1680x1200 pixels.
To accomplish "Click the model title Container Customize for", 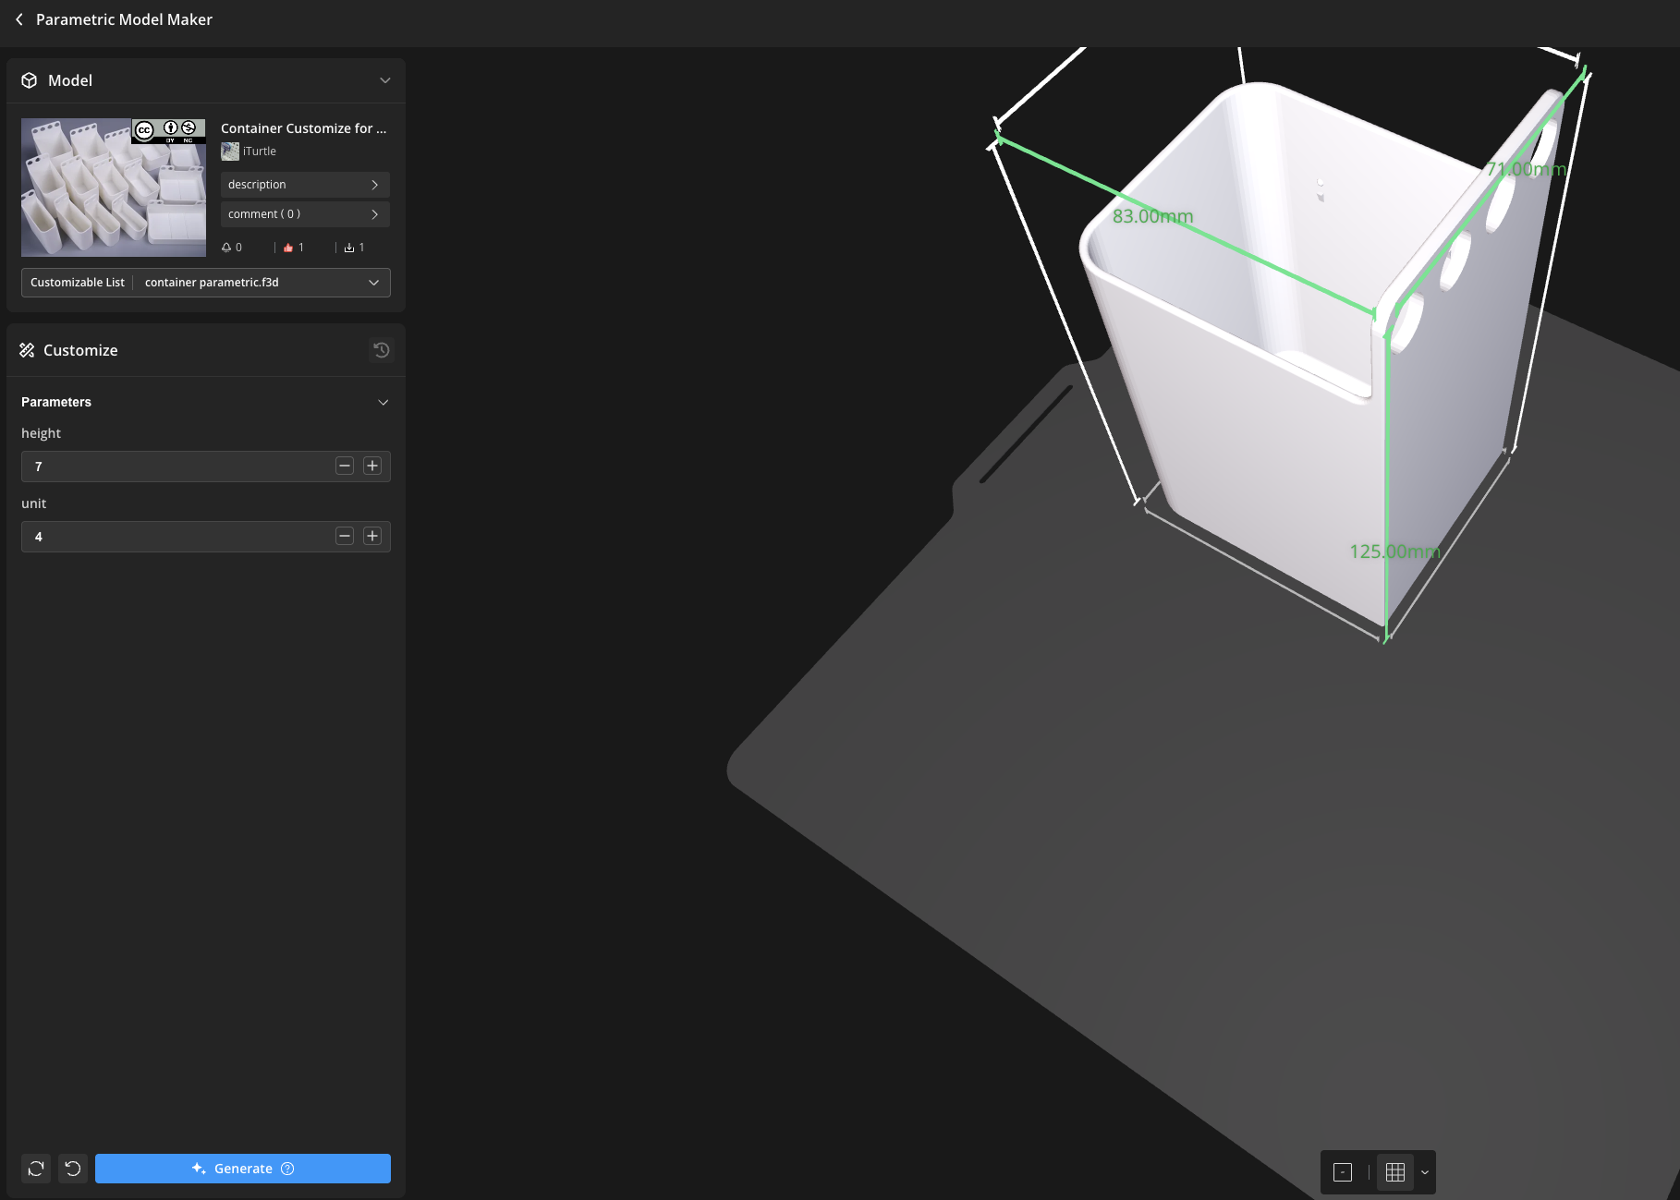I will (x=303, y=128).
